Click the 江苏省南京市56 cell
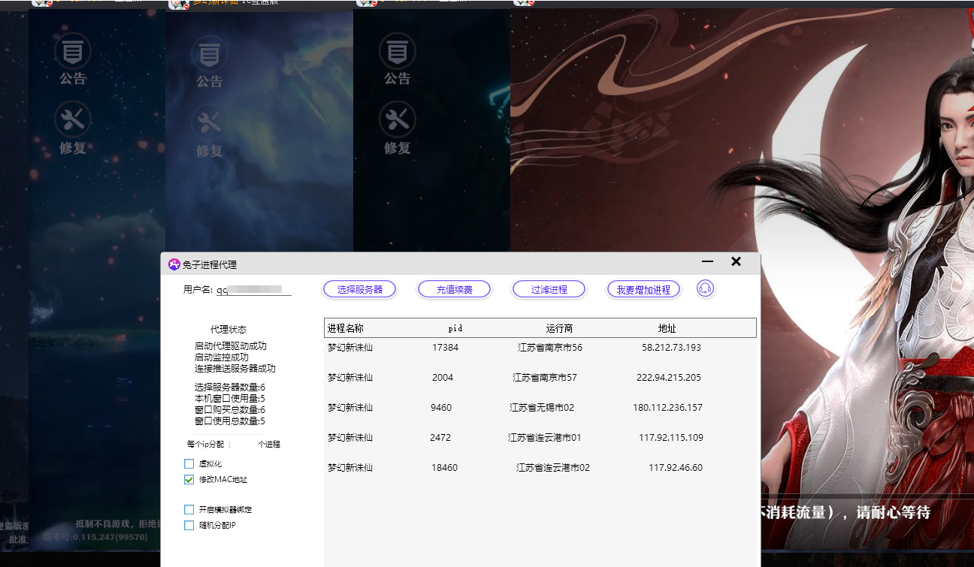974x567 pixels. [550, 348]
